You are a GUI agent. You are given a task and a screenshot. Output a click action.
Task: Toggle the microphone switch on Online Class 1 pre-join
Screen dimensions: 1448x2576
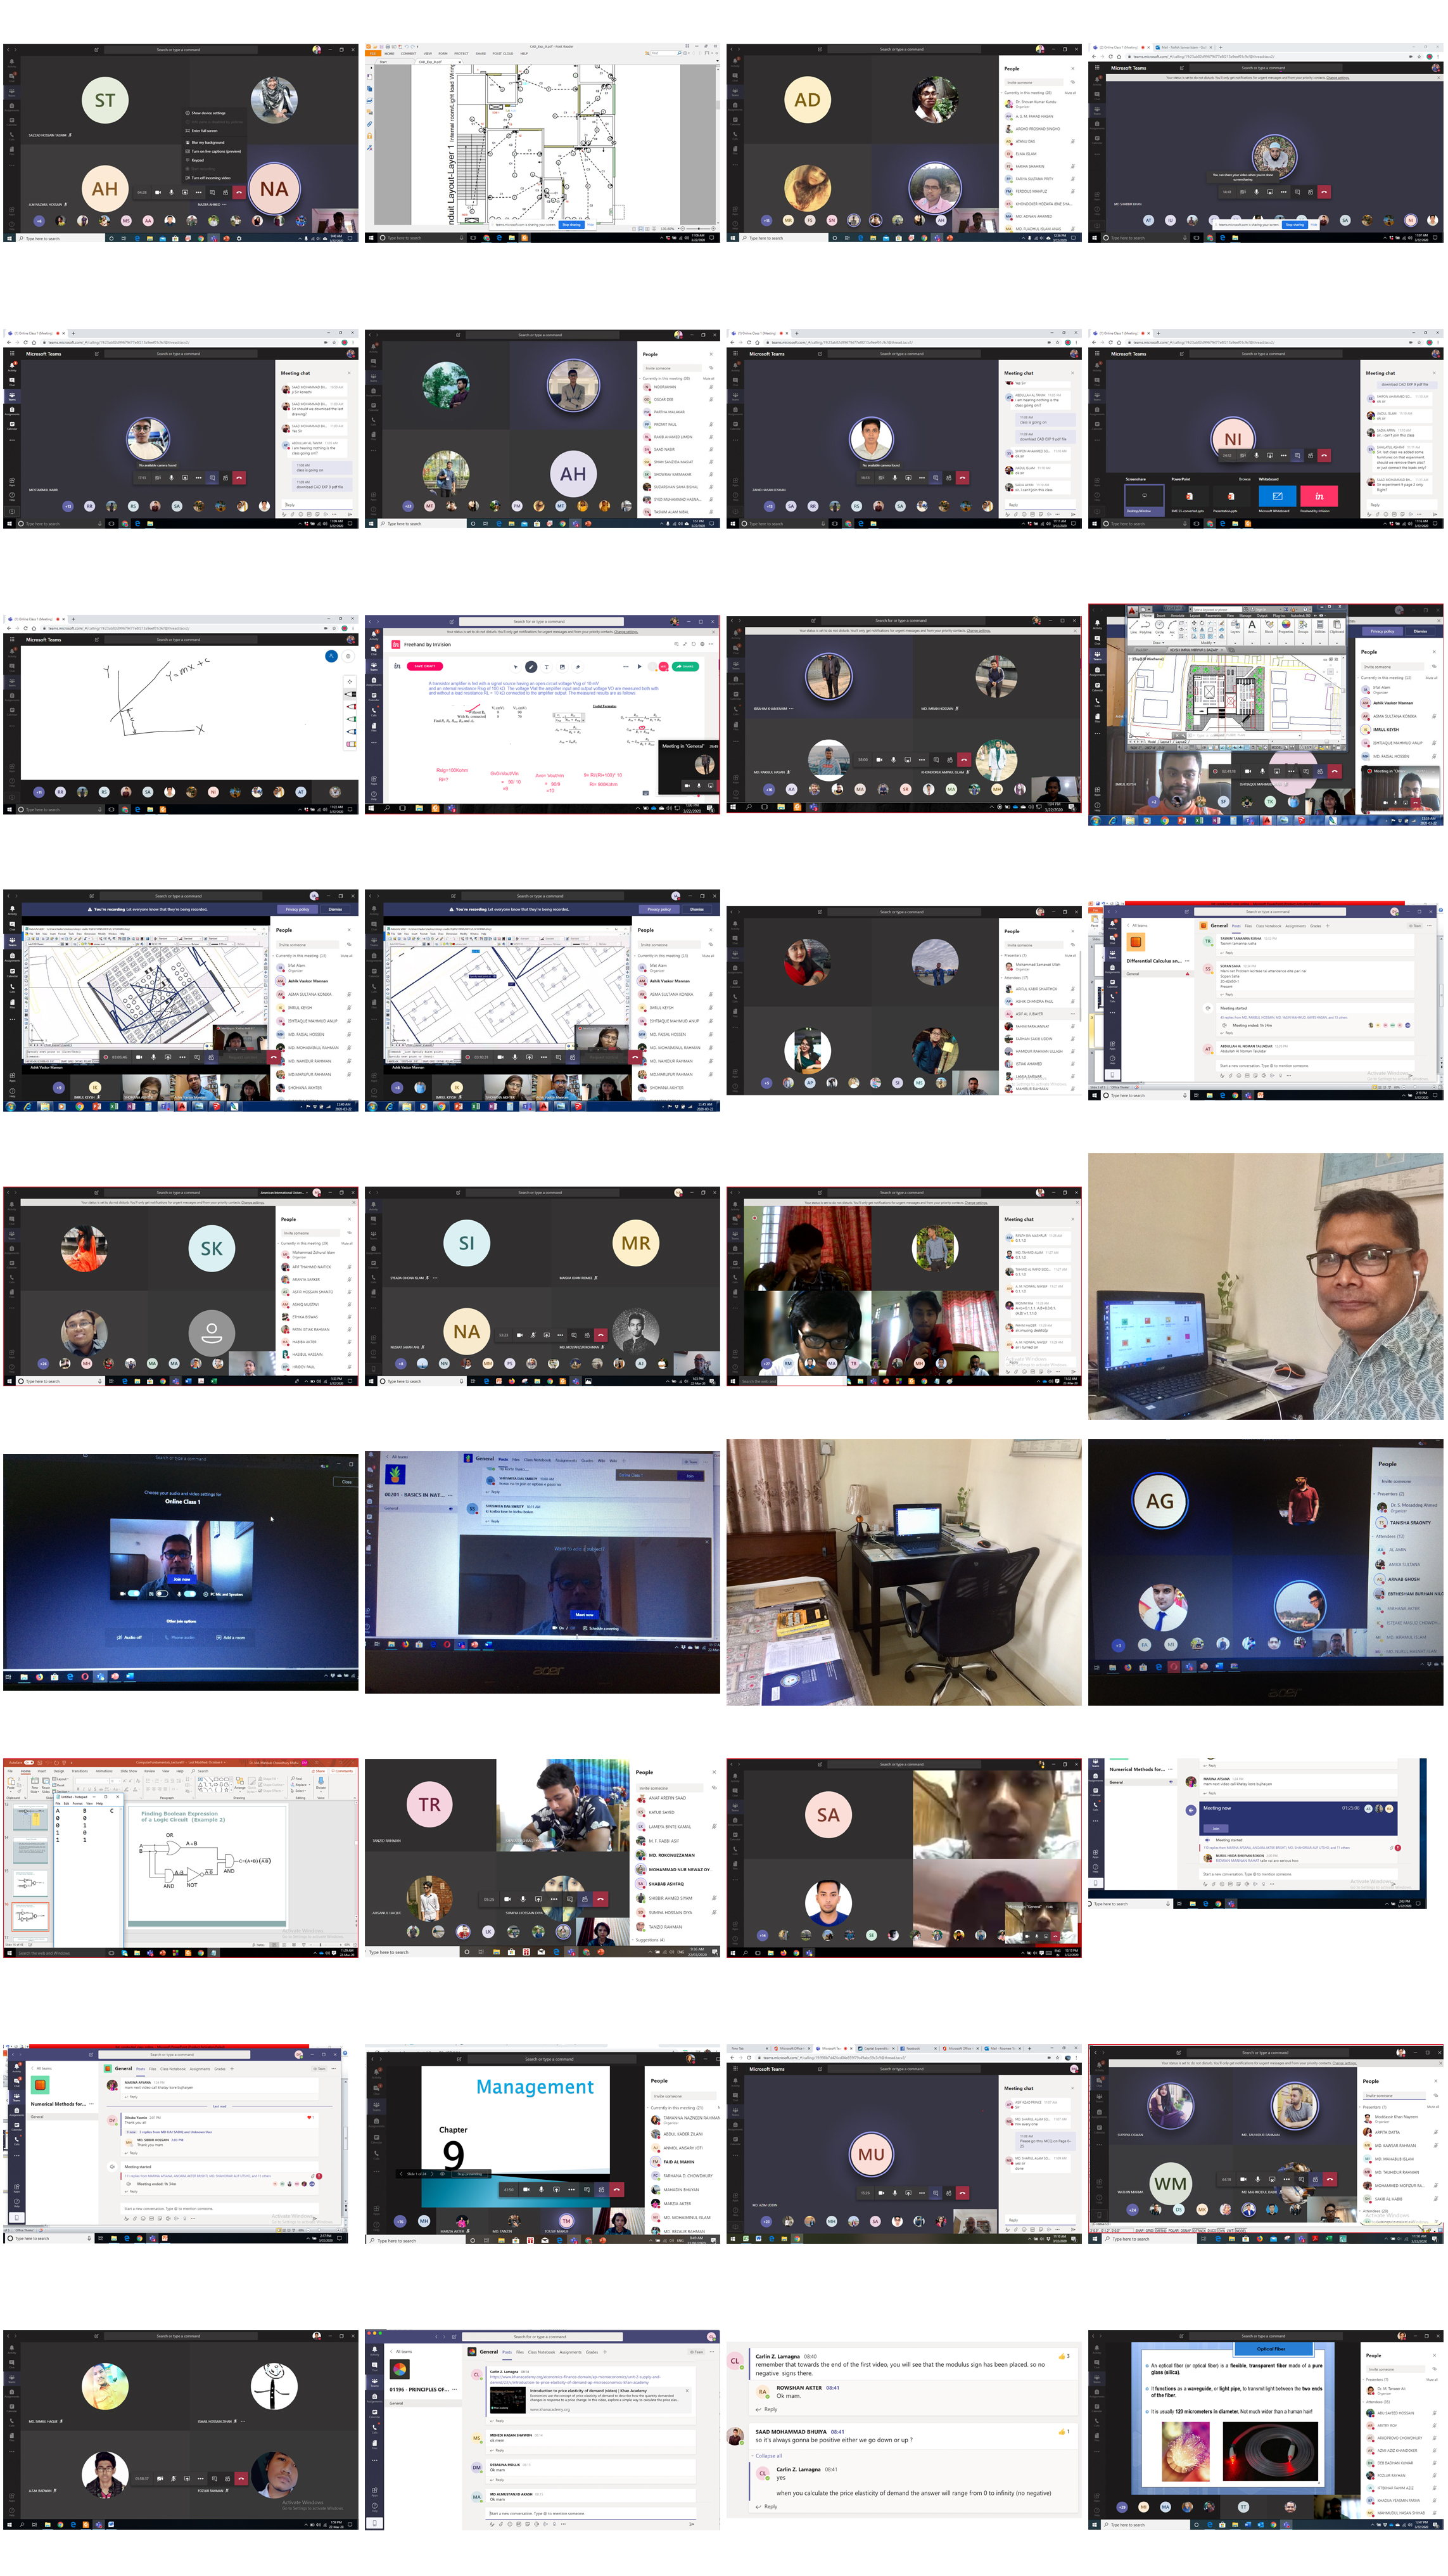click(190, 1594)
